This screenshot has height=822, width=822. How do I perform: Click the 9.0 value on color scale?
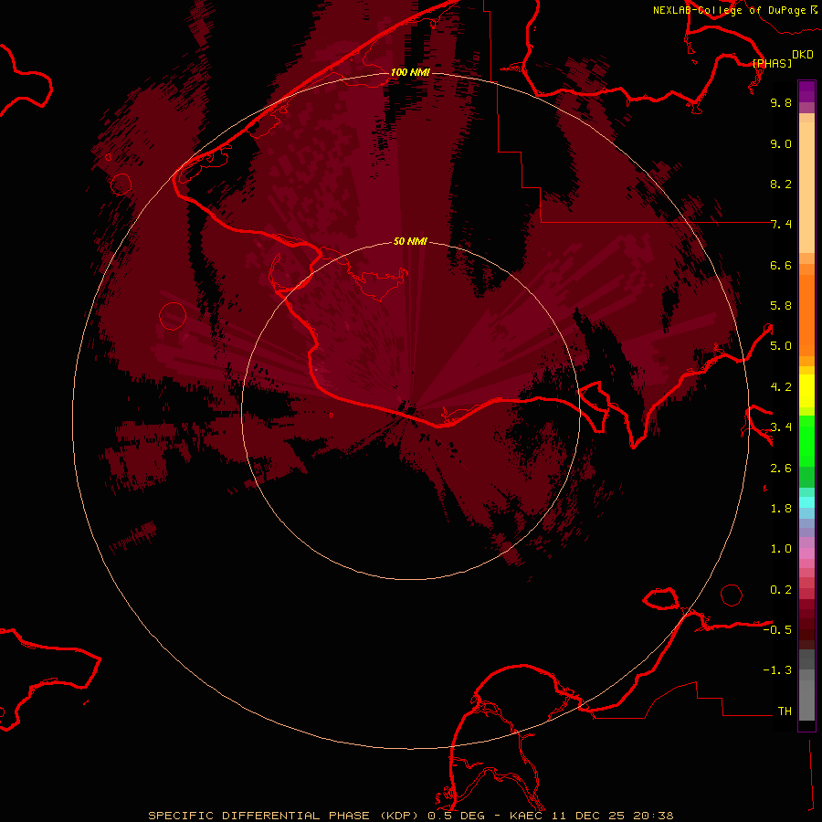pos(781,143)
